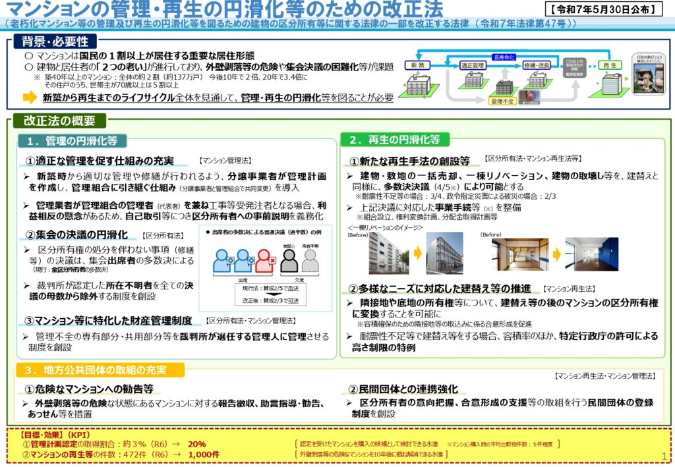
Task: Select the 2．再生の円滑化等 section header
Action: [x=396, y=140]
